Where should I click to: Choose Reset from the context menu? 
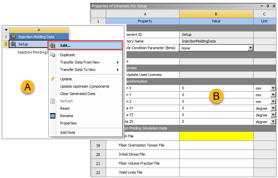(x=85, y=108)
